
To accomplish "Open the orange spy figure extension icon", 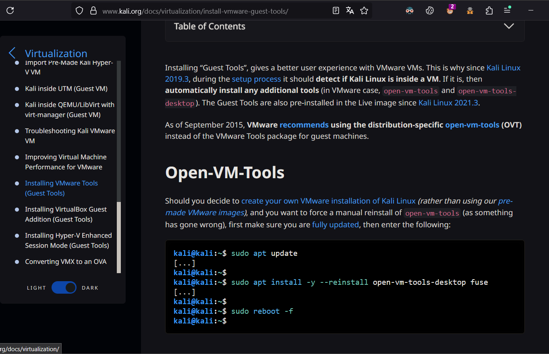I will coord(470,11).
